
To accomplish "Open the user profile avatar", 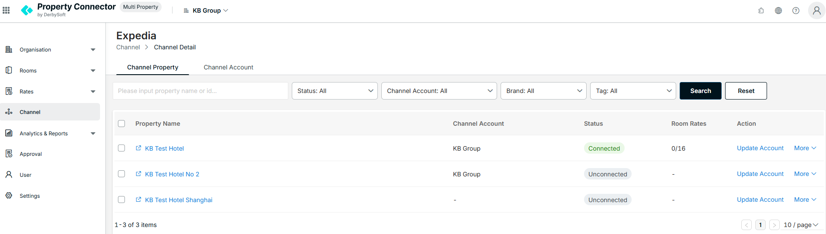I will pyautogui.click(x=817, y=10).
